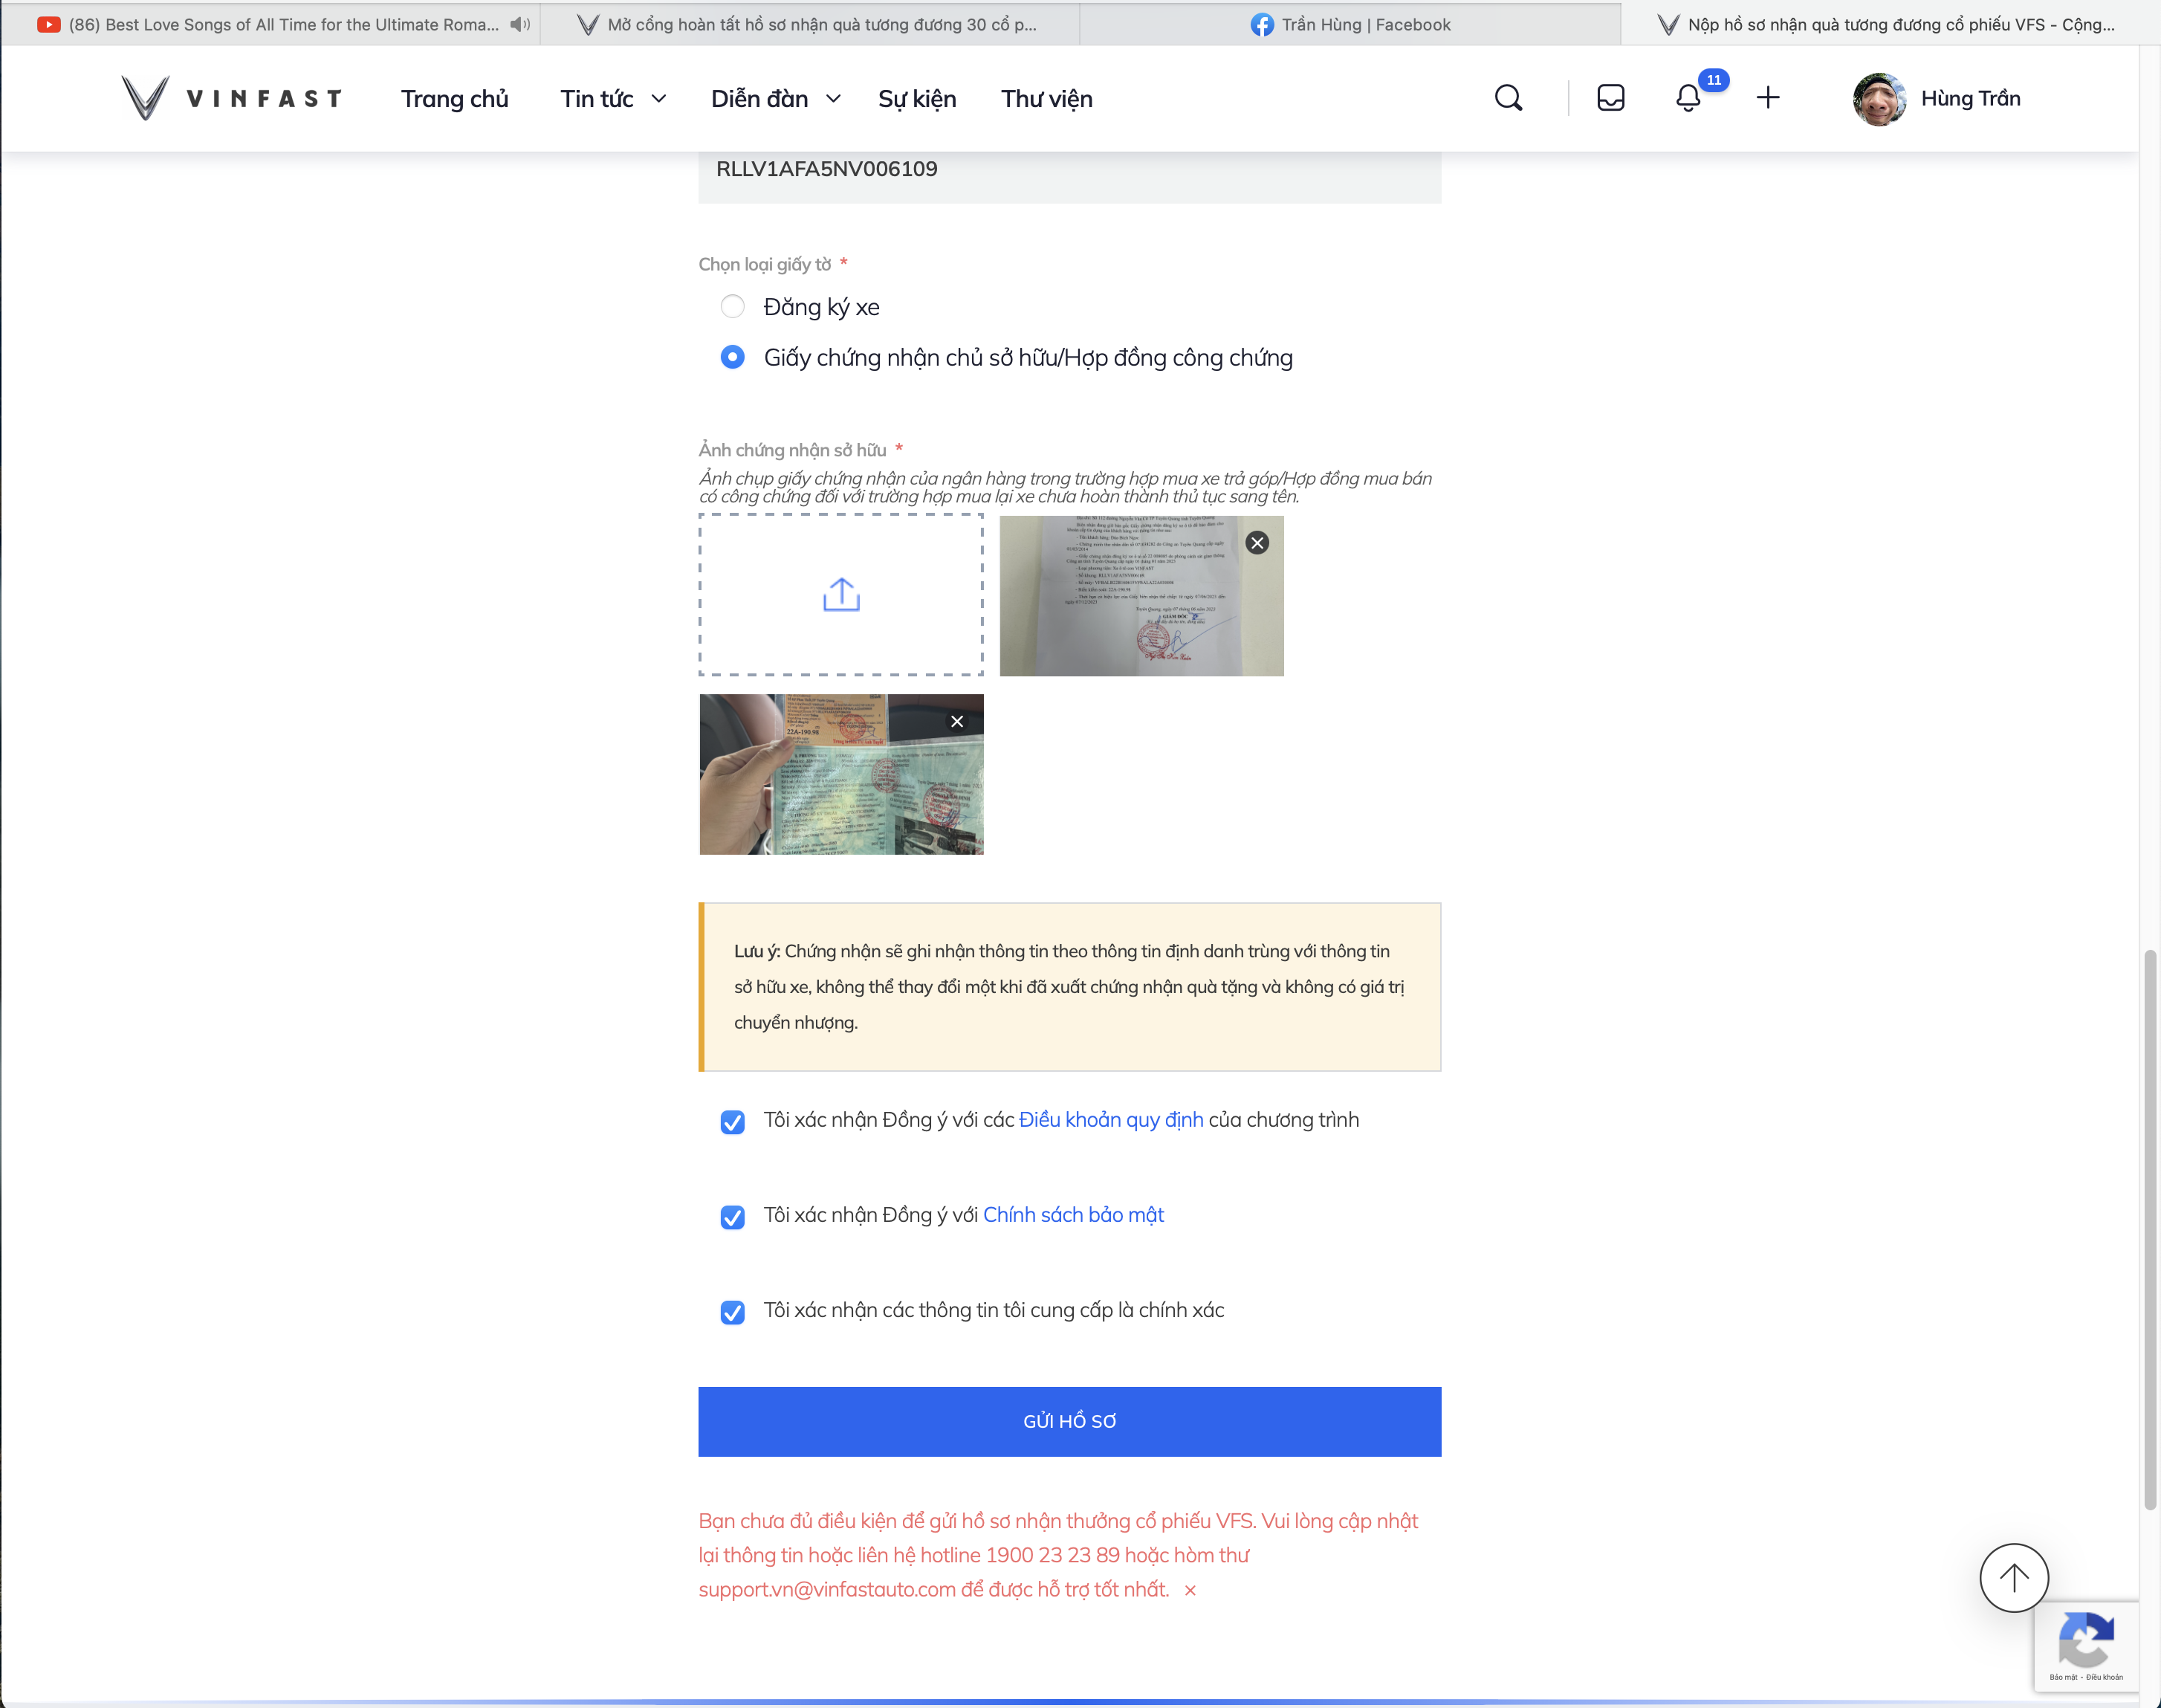This screenshot has width=2161, height=1708.
Task: Click the VinFast logo
Action: (232, 98)
